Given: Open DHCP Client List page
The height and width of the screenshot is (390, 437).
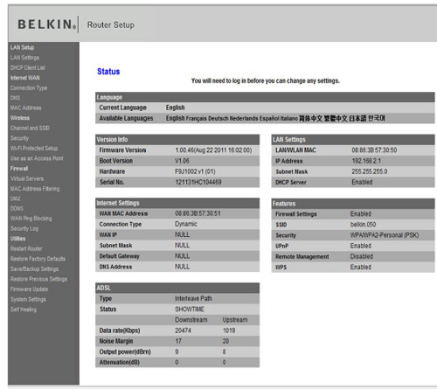Looking at the screenshot, I should tap(28, 67).
